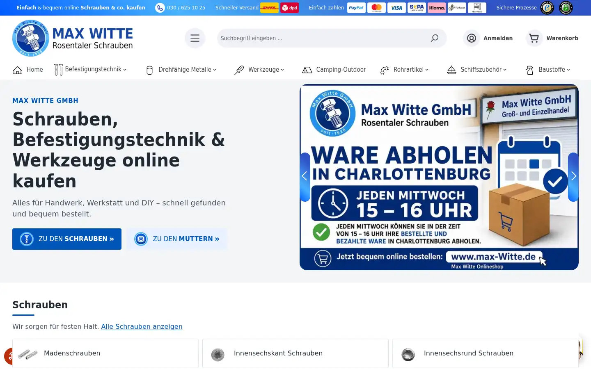Viewport: 591px width, 369px height.
Task: Click the Drehfähige Metalle cylinder icon
Action: click(149, 70)
